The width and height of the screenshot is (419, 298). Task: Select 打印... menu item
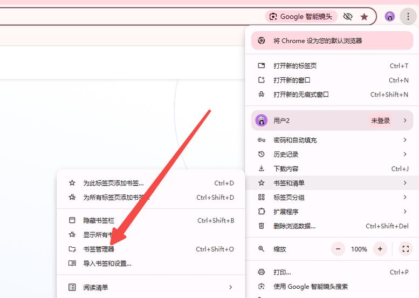tap(332, 272)
